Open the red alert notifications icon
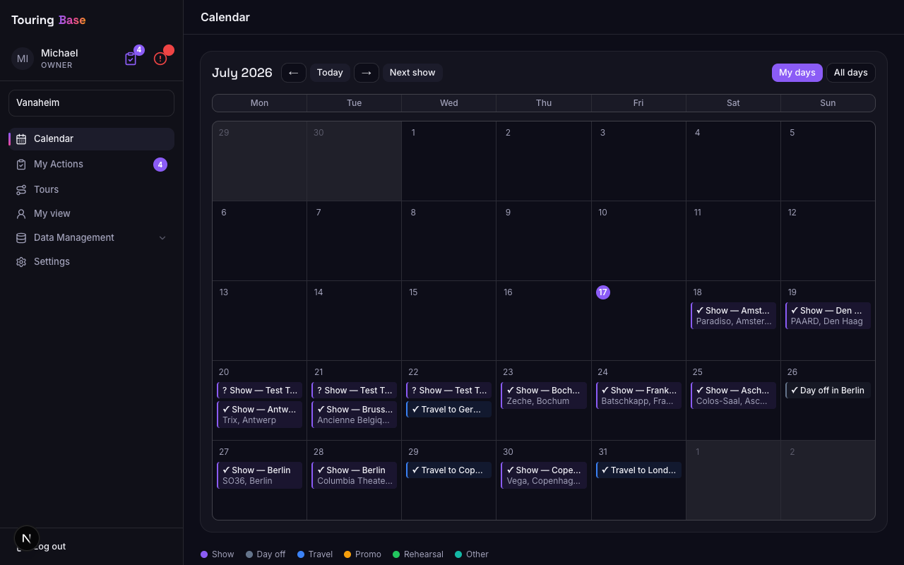Viewport: 904px width, 565px height. pyautogui.click(x=160, y=59)
